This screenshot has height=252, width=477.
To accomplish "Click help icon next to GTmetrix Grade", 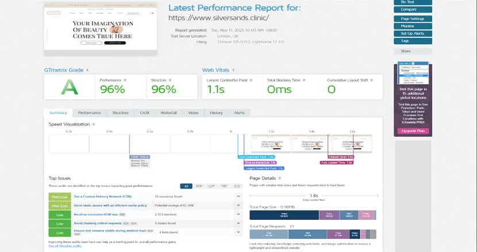I will point(87,70).
